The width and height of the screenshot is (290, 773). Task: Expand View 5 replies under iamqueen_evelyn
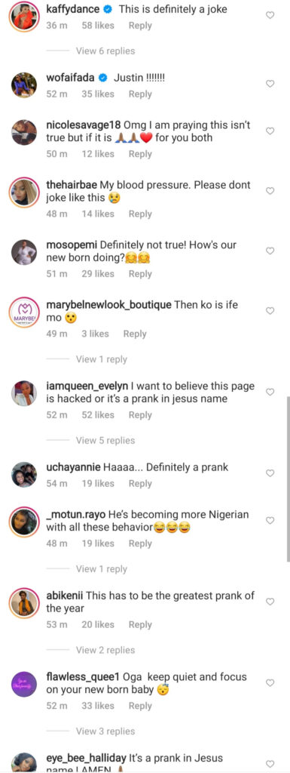(105, 440)
